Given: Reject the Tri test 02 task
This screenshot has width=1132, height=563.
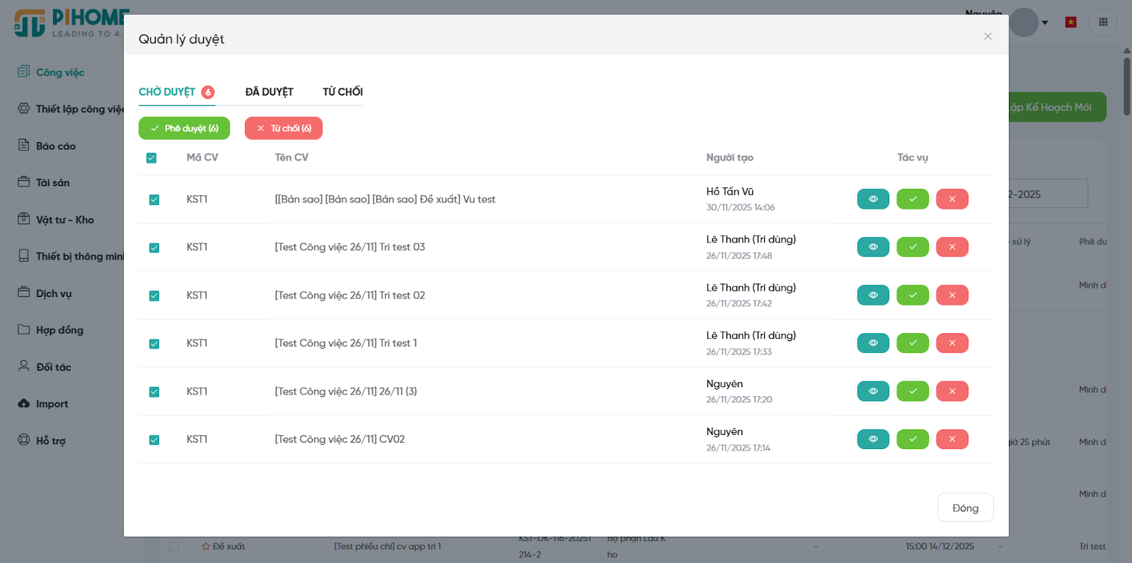Looking at the screenshot, I should click(952, 296).
